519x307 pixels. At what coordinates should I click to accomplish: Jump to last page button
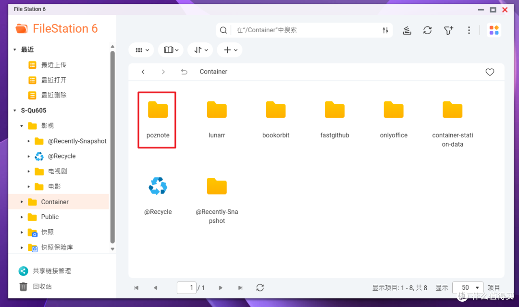(240, 288)
